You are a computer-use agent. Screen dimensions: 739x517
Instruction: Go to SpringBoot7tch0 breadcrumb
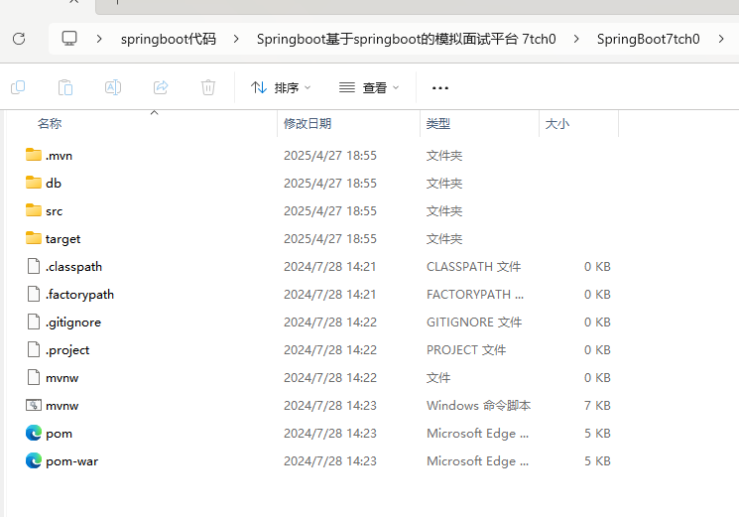point(648,39)
